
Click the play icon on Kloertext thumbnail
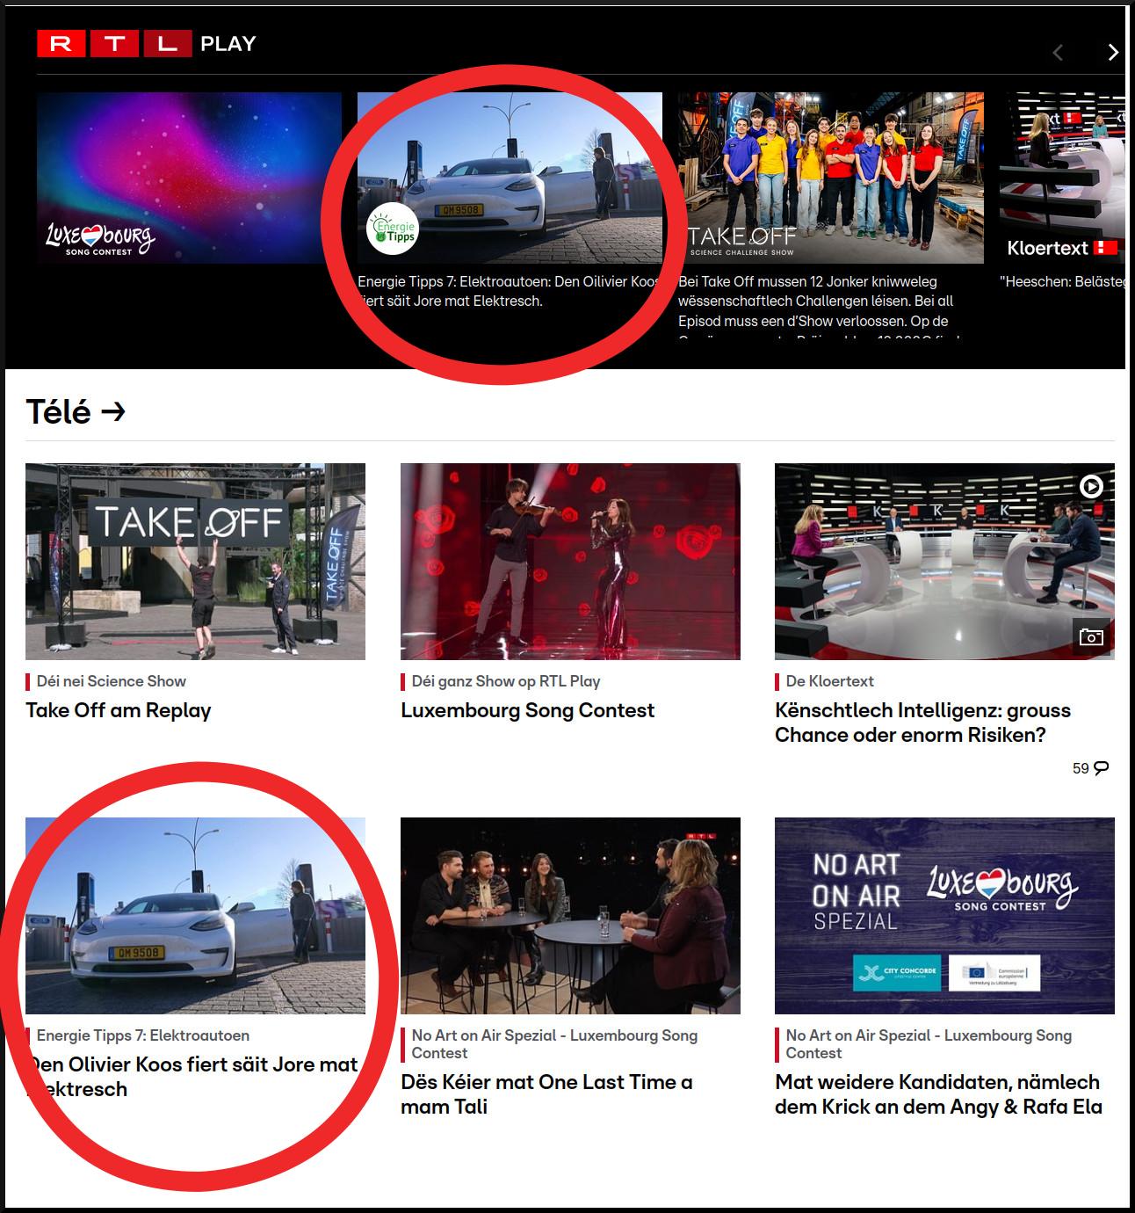1091,486
